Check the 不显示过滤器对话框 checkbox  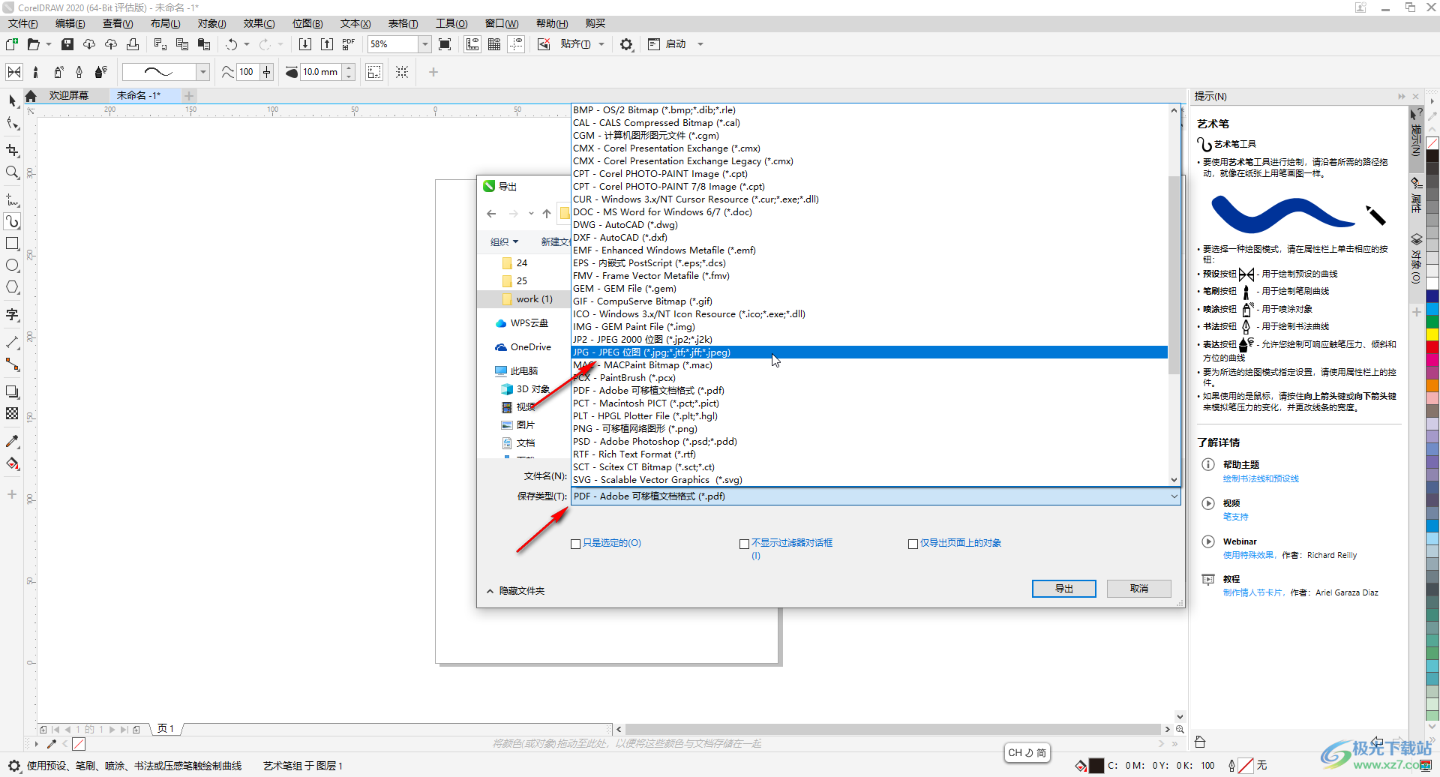745,544
